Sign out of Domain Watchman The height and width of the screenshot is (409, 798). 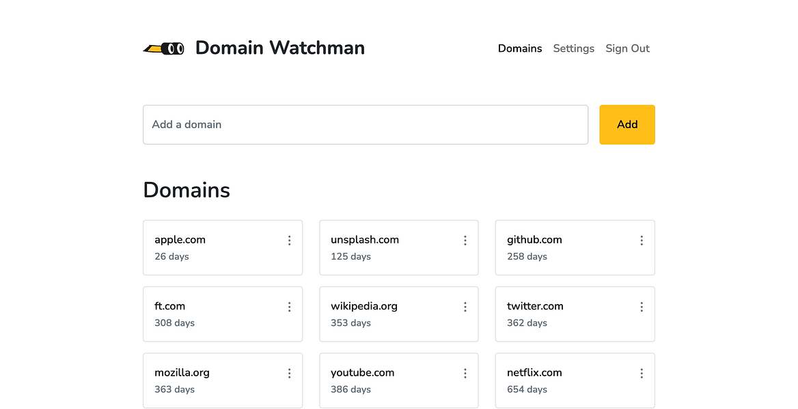point(627,48)
